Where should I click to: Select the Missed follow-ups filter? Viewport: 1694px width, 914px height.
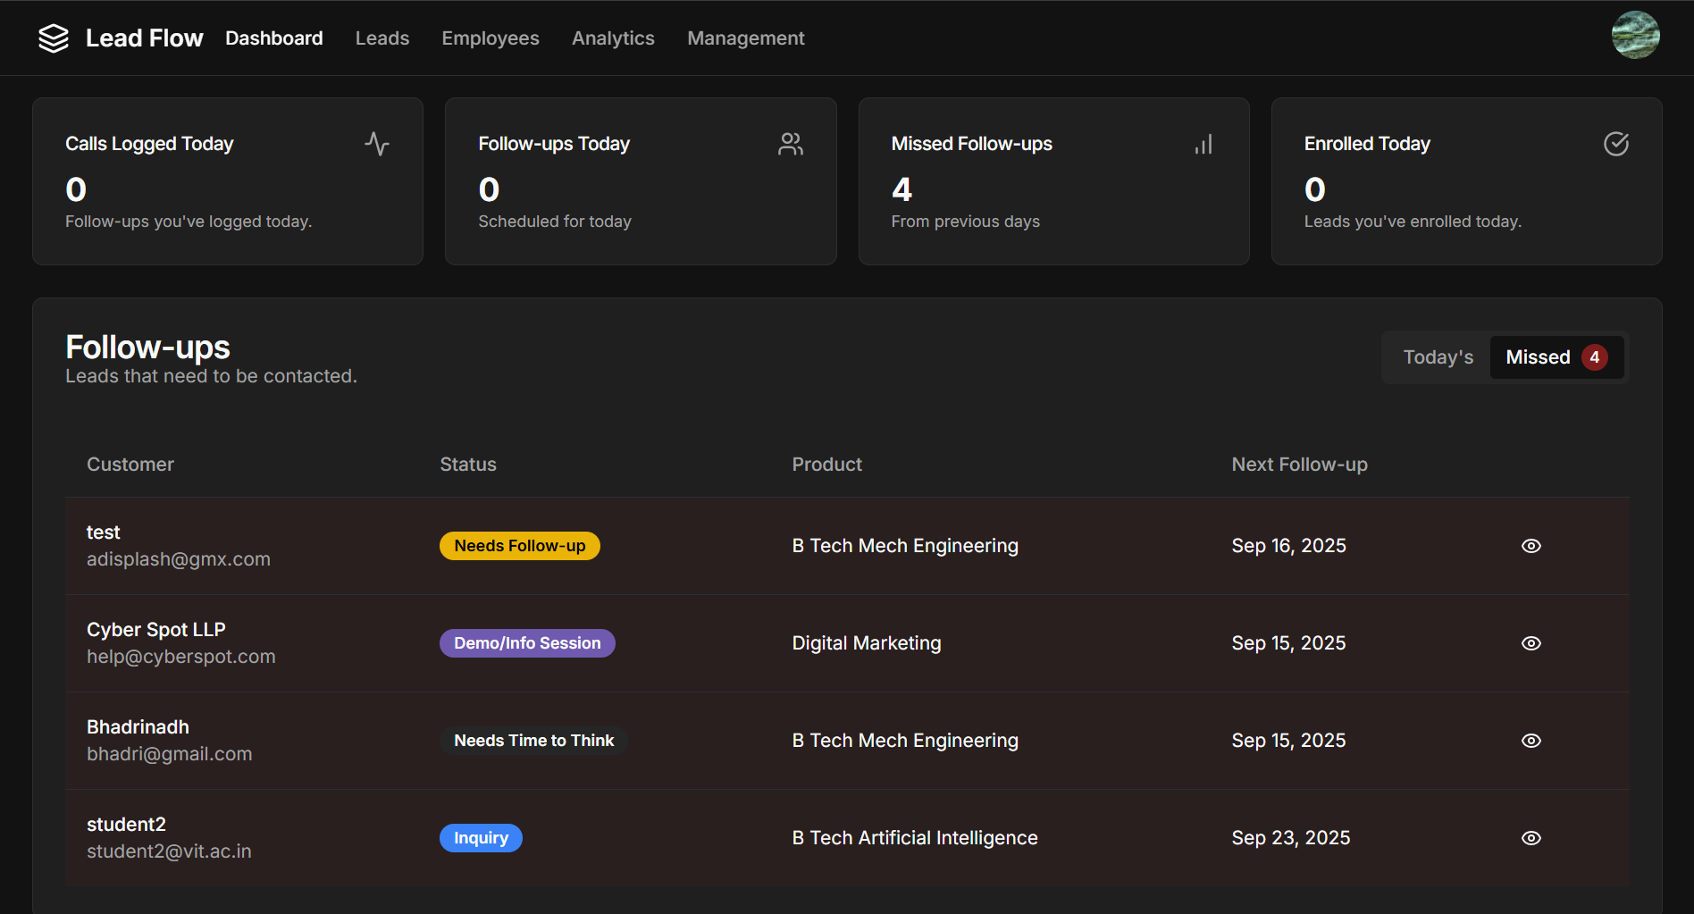tap(1556, 356)
